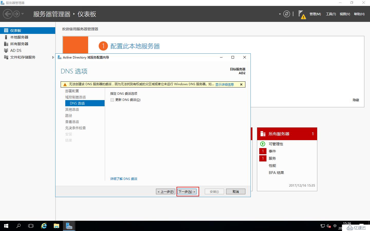Go to 路径 wizard step
370x231 pixels.
(x=69, y=116)
